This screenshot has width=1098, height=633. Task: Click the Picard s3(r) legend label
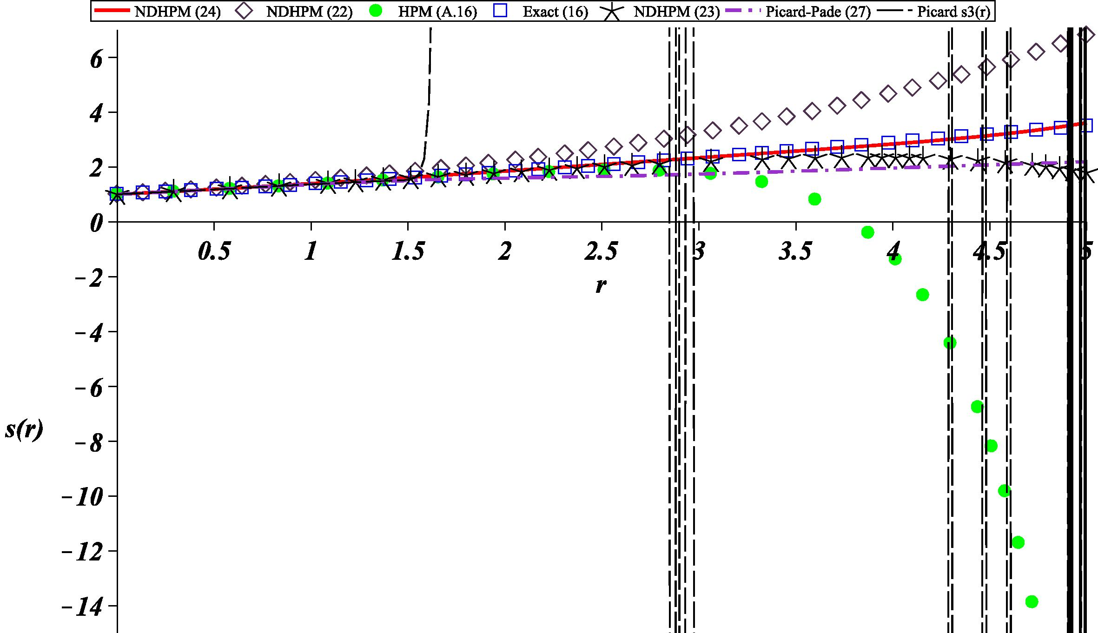(954, 12)
